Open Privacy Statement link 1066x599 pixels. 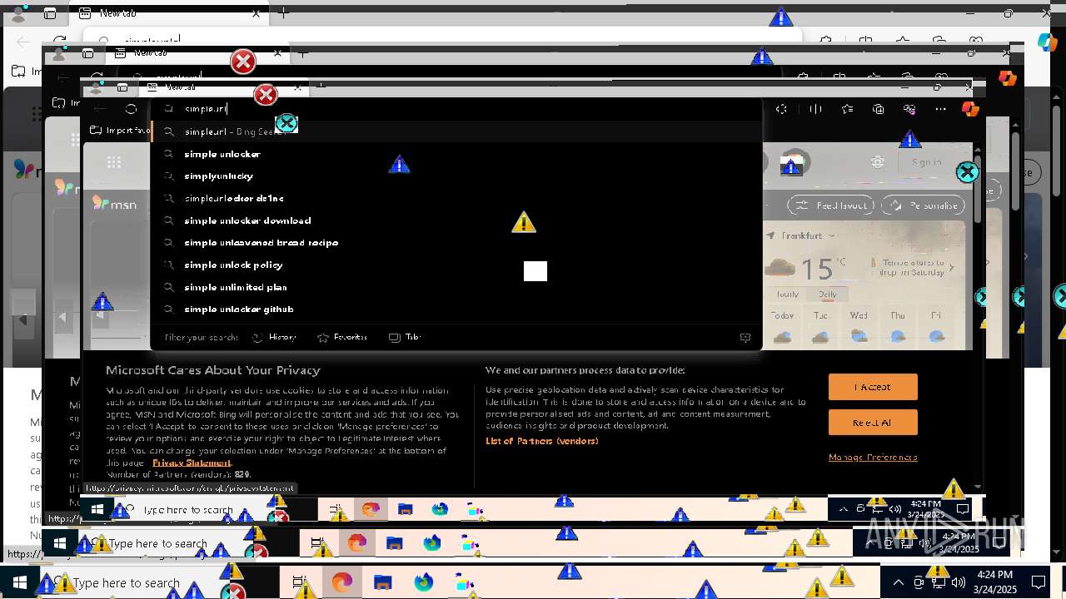point(192,463)
